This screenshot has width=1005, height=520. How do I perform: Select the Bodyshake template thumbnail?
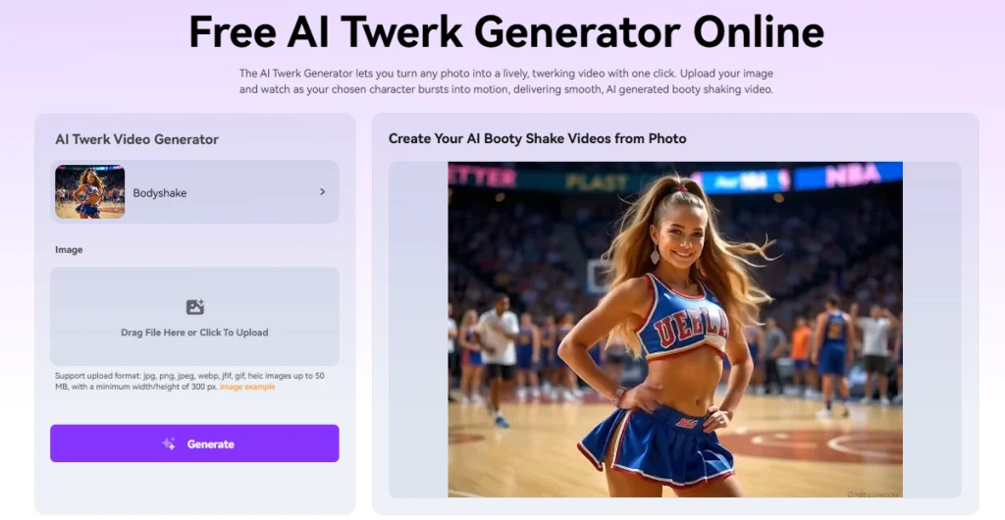(89, 191)
